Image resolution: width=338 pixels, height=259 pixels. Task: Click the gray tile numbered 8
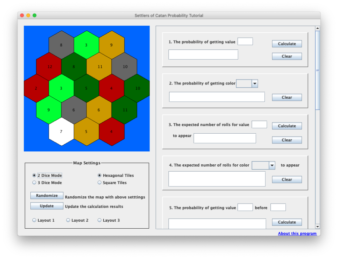pos(61,45)
